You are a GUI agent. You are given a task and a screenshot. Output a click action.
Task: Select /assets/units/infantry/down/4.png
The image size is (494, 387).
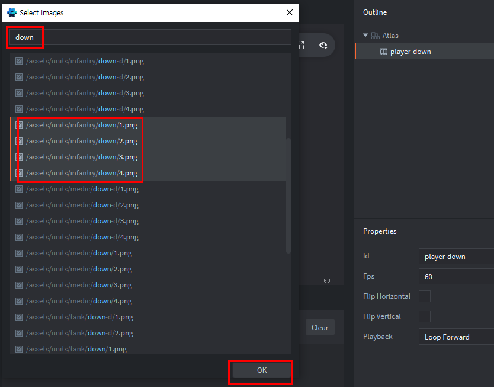[x=147, y=173]
